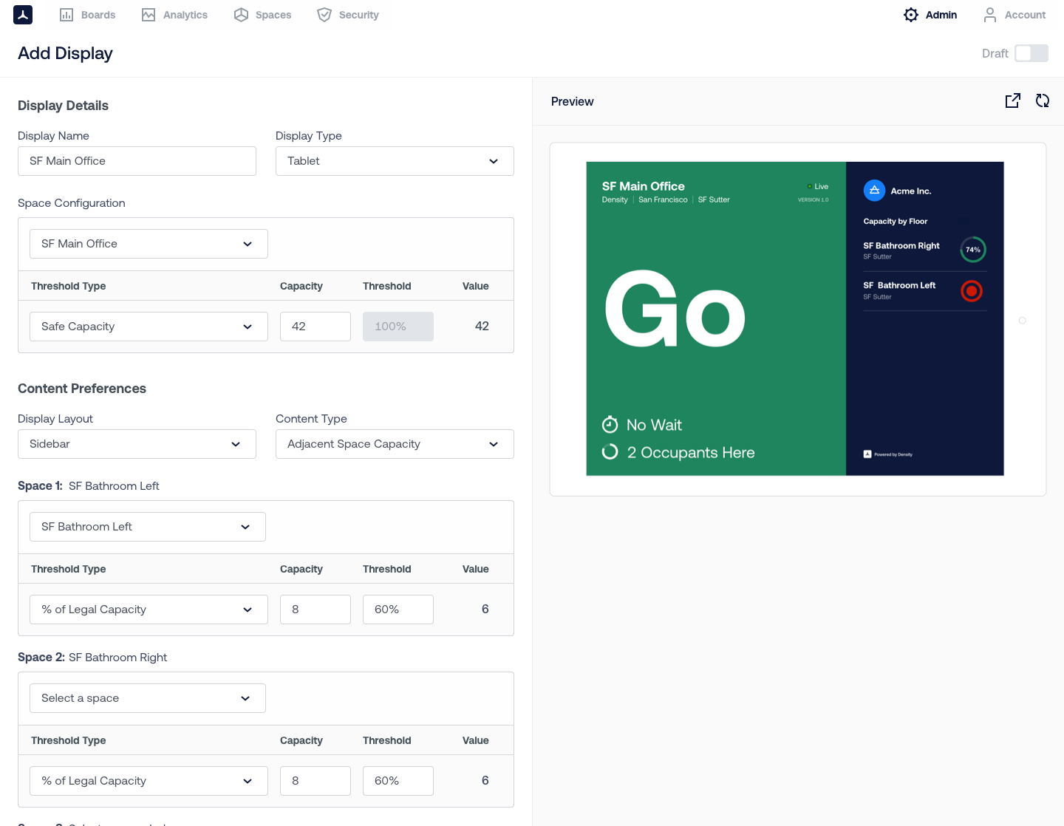Click the Select a space dropdown

[148, 698]
